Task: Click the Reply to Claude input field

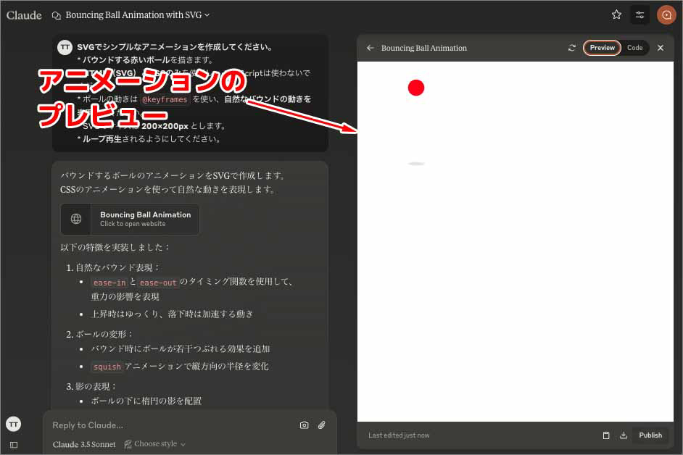Action: (170, 425)
